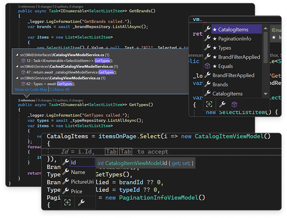The image size is (287, 218).
Task: Click the wrench icon next to Price
Action: [x=66, y=191]
